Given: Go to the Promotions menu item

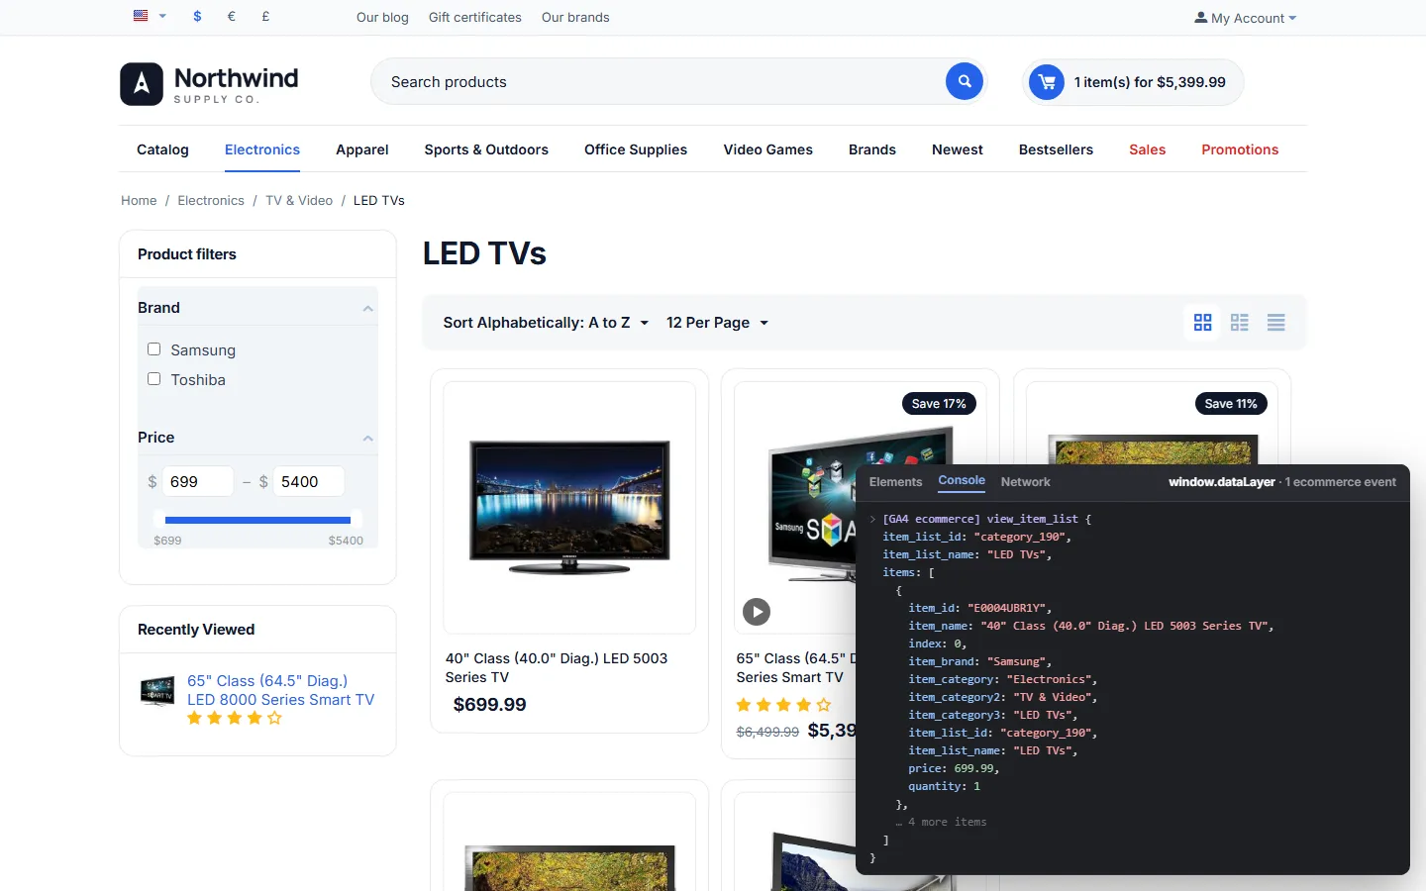Looking at the screenshot, I should [1240, 149].
